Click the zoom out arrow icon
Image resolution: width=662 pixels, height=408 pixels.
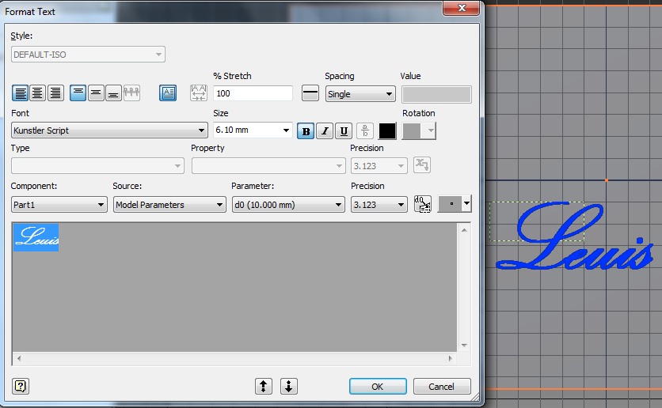[289, 386]
